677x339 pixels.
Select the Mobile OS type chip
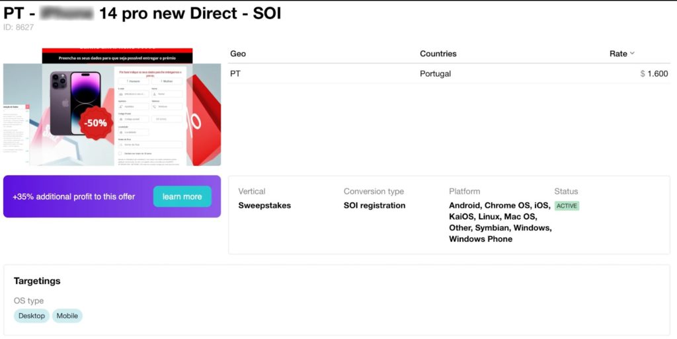point(67,316)
